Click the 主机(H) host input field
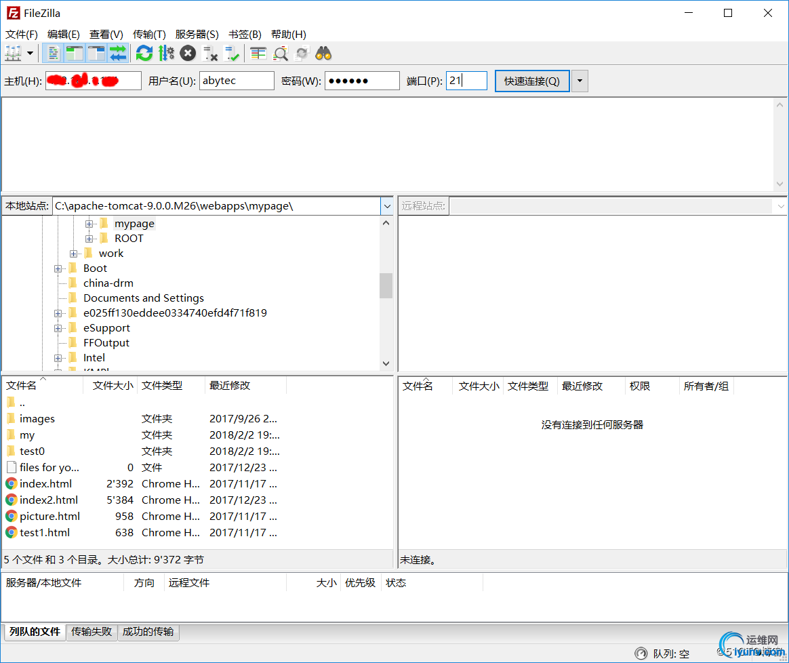 pos(93,81)
